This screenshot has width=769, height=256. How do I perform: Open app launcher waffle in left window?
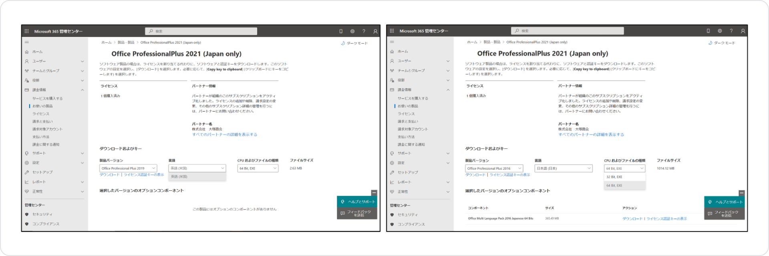click(27, 31)
